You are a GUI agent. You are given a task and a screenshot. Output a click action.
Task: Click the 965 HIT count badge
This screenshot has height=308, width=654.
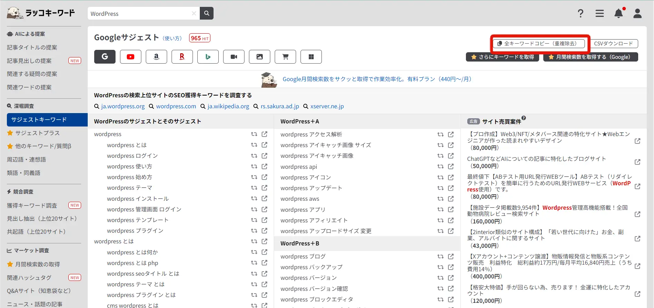(200, 38)
